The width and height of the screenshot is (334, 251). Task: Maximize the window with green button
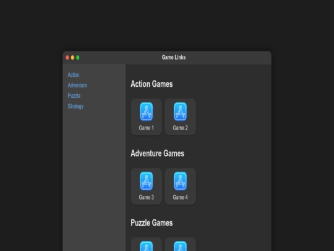[78, 58]
